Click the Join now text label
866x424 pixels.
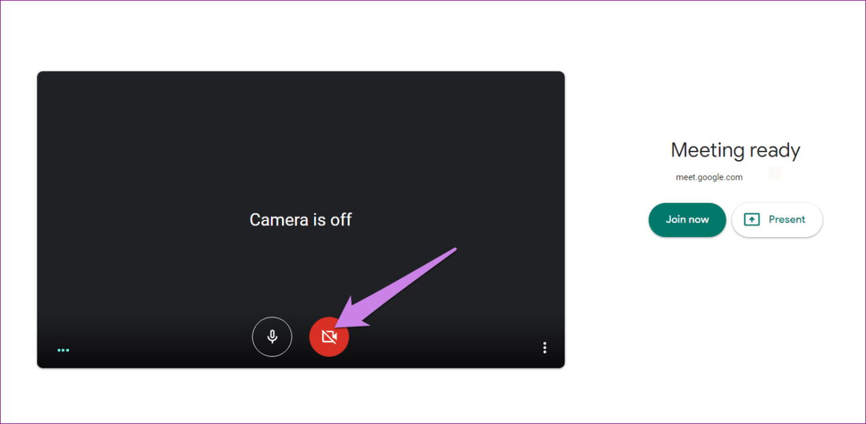pyautogui.click(x=687, y=220)
